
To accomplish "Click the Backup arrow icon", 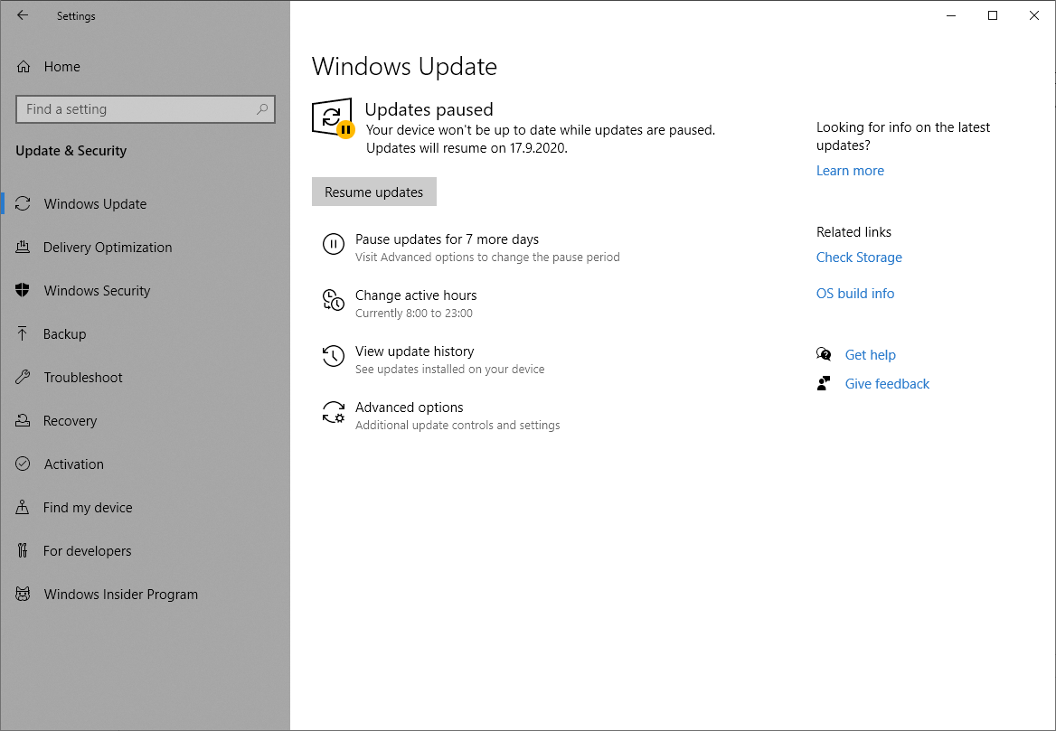I will tap(23, 333).
